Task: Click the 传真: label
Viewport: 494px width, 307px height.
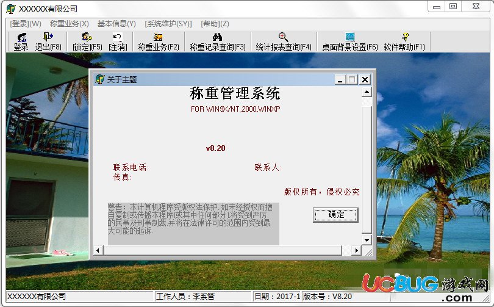Action: click(123, 177)
